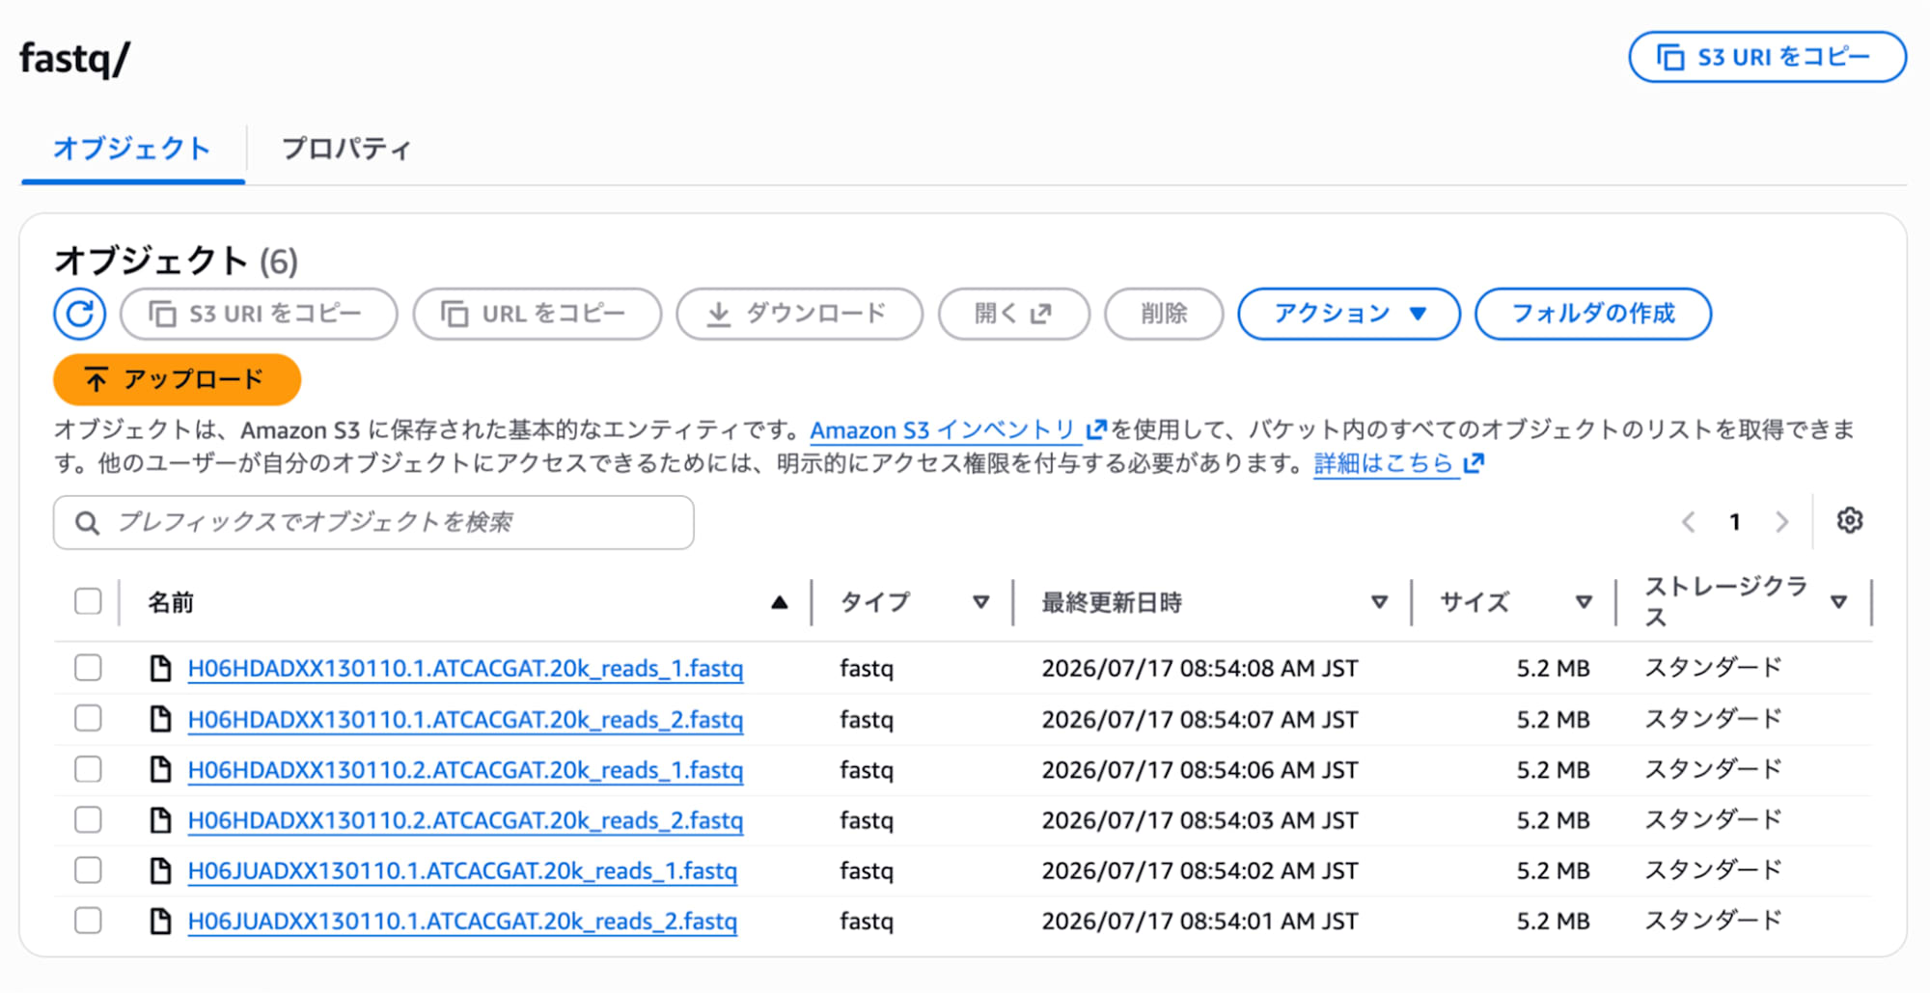Click file icon of H06HDADXX130110.1 reads_2.fastq
The width and height of the screenshot is (1930, 993).
pos(161,719)
